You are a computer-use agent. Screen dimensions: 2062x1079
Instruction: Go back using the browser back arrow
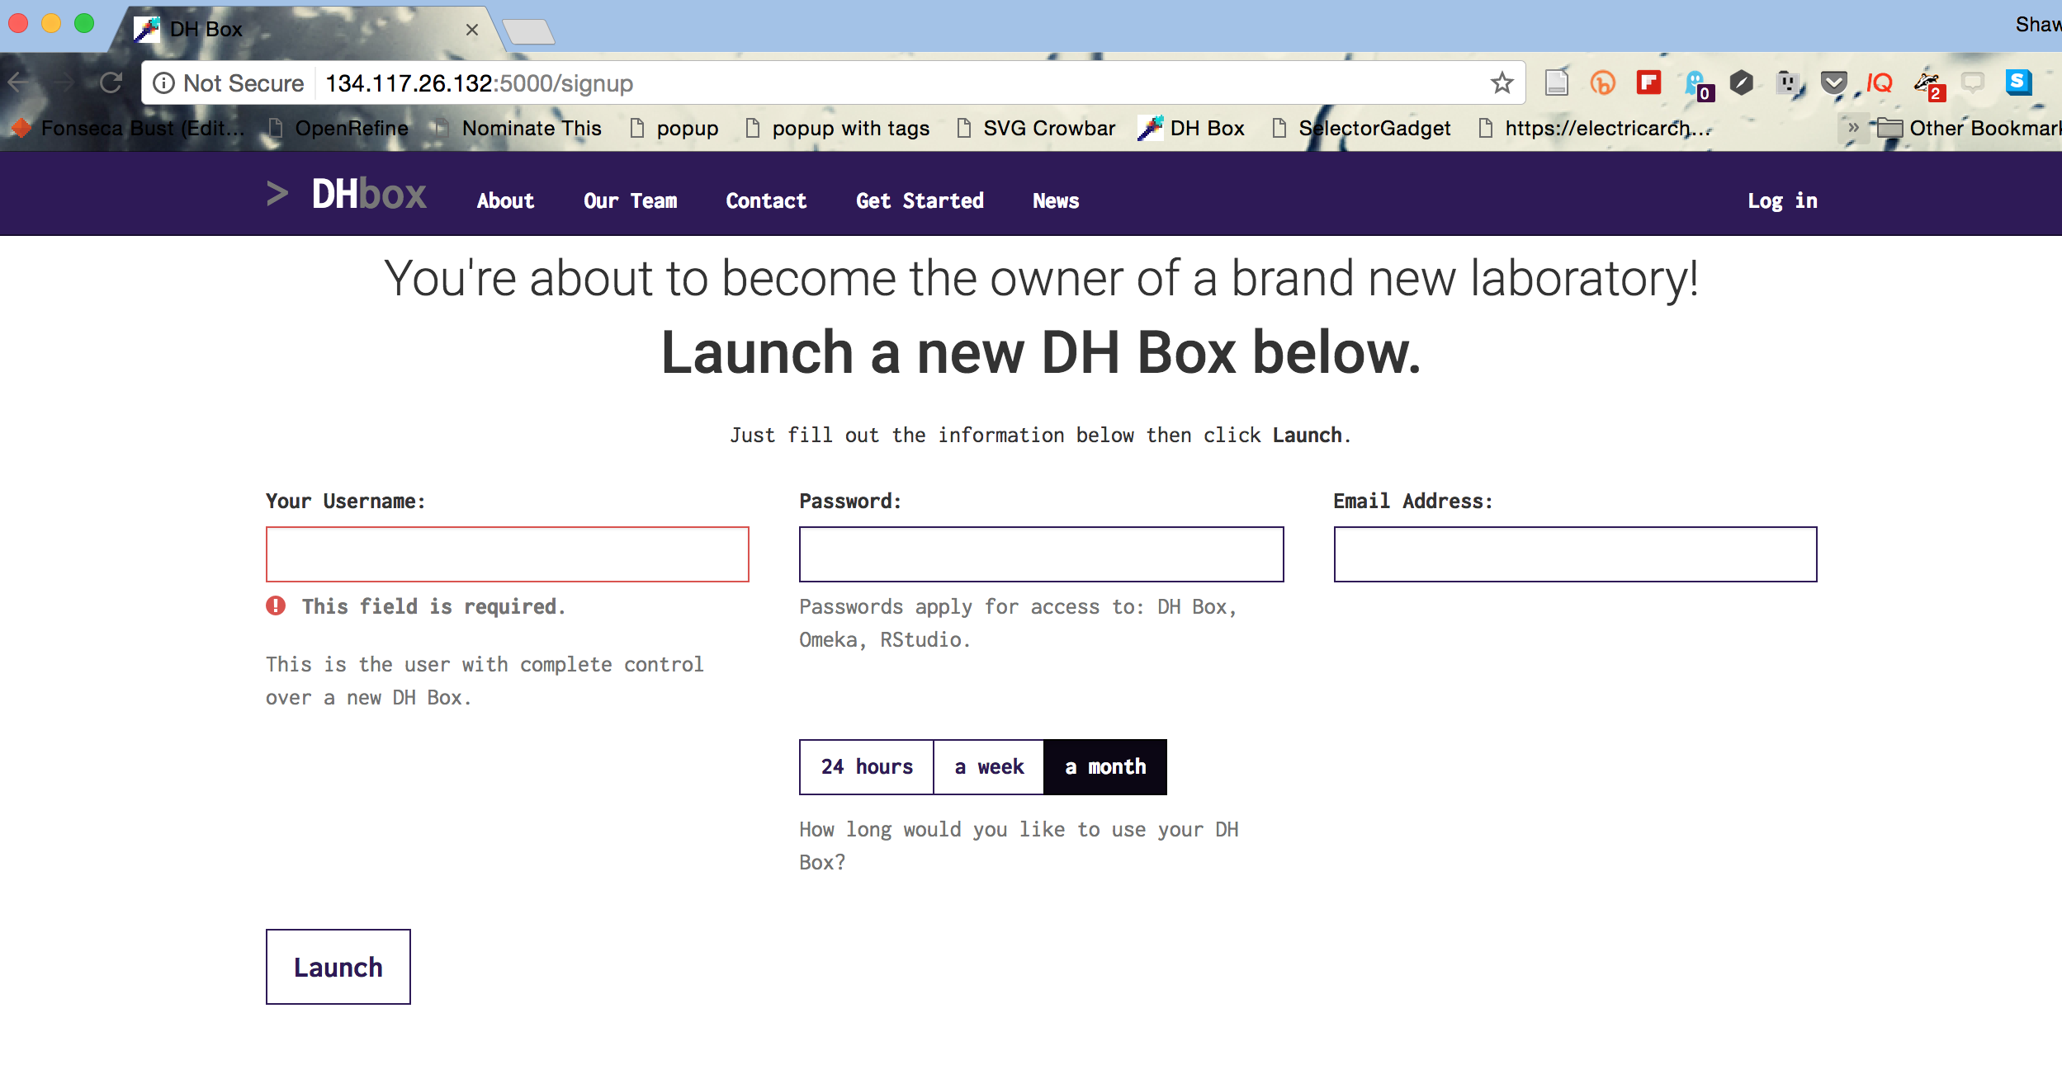[19, 82]
